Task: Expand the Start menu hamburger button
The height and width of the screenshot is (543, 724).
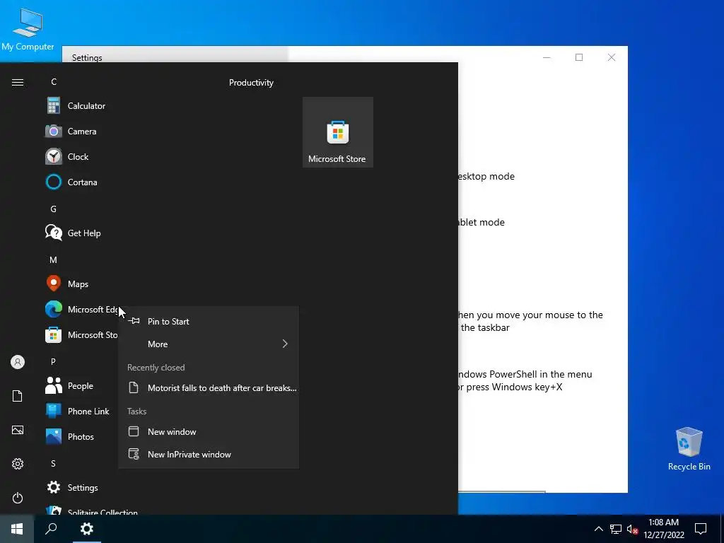Action: pos(18,82)
